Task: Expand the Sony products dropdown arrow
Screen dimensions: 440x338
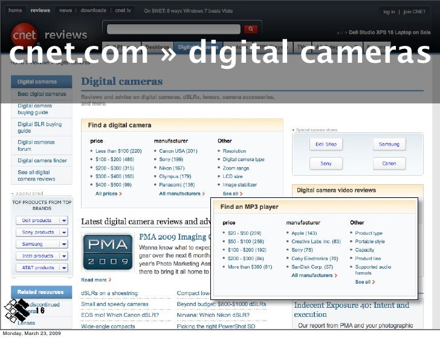Action: click(x=64, y=232)
